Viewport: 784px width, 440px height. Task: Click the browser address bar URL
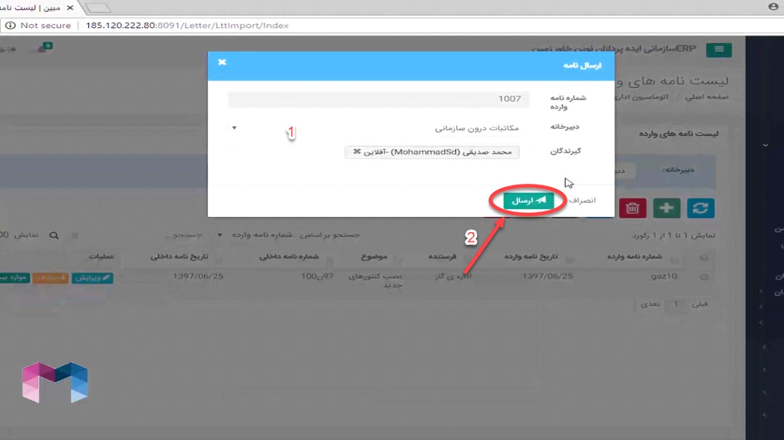coord(187,26)
